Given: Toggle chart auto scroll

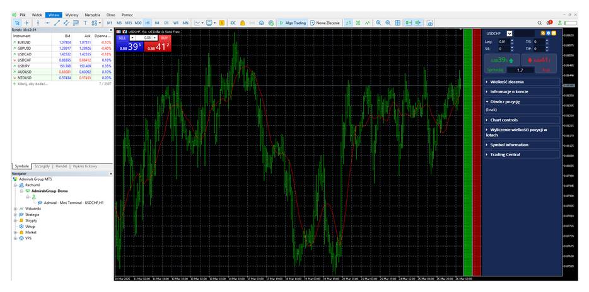Looking at the screenshot, I should pyautogui.click(x=409, y=23).
